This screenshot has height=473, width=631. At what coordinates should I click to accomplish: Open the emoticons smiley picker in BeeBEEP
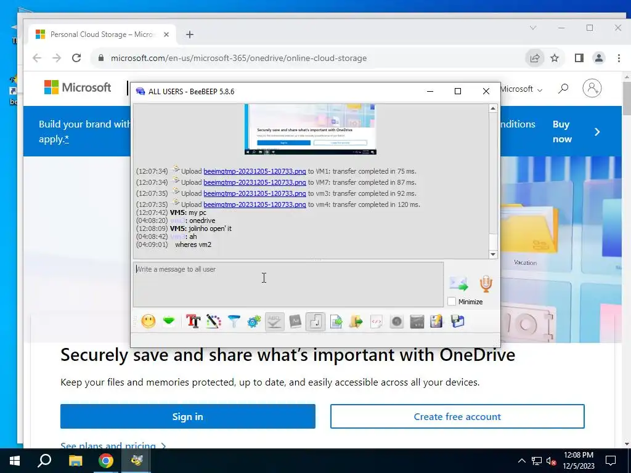point(148,321)
